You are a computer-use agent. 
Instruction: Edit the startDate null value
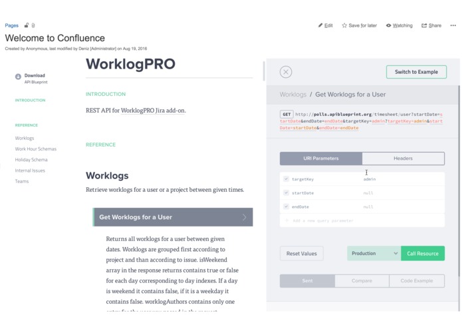coord(368,193)
